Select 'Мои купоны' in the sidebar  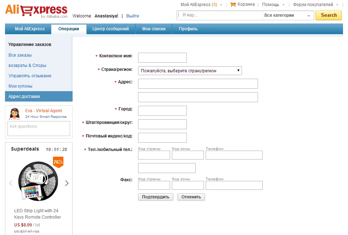(20, 86)
